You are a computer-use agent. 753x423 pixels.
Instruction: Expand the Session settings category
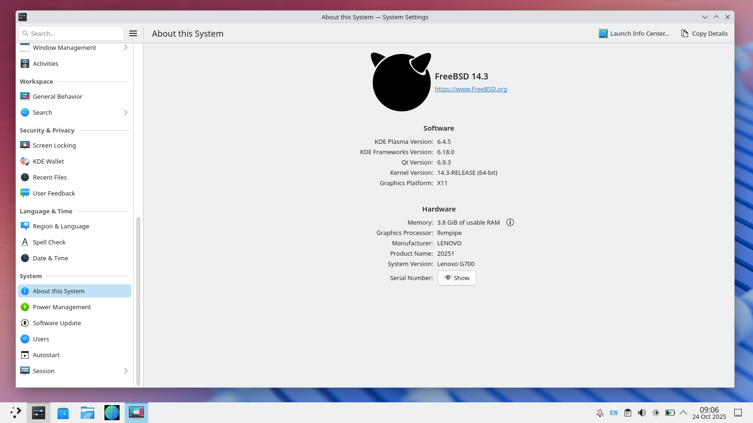click(74, 371)
